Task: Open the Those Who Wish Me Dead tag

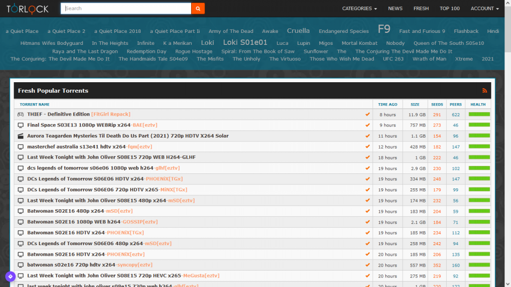Action: click(342, 59)
